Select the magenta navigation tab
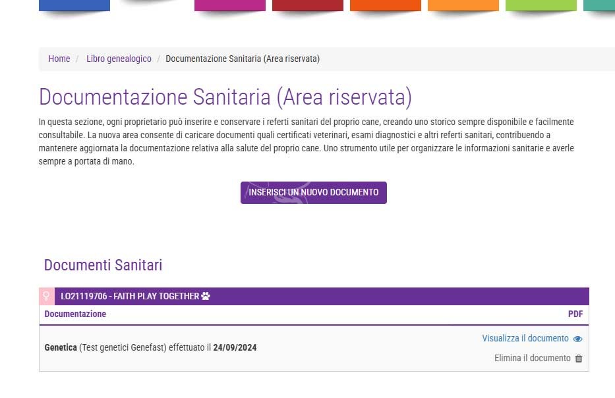Viewport: 615px width, 398px height. pyautogui.click(x=230, y=5)
